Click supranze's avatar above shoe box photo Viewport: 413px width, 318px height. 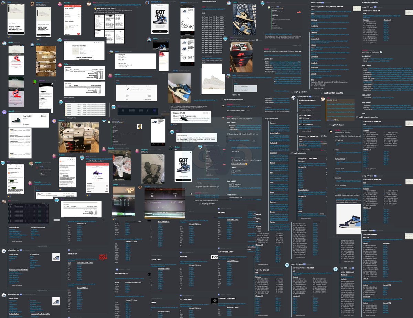click(x=55, y=121)
